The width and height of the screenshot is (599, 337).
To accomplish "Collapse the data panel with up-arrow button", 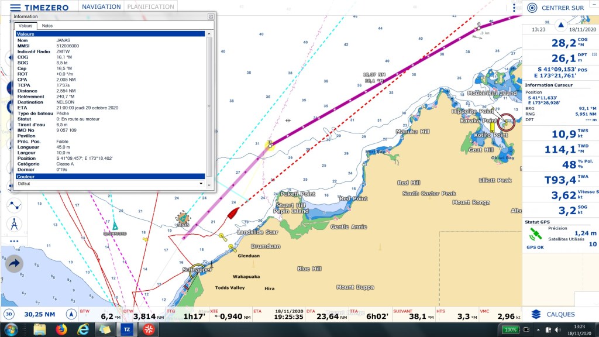I will click(x=560, y=25).
